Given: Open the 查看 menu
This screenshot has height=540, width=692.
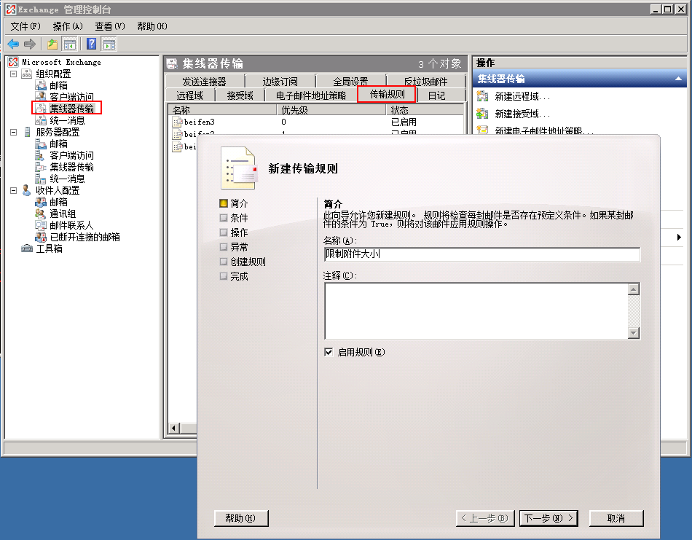Looking at the screenshot, I should [x=108, y=26].
